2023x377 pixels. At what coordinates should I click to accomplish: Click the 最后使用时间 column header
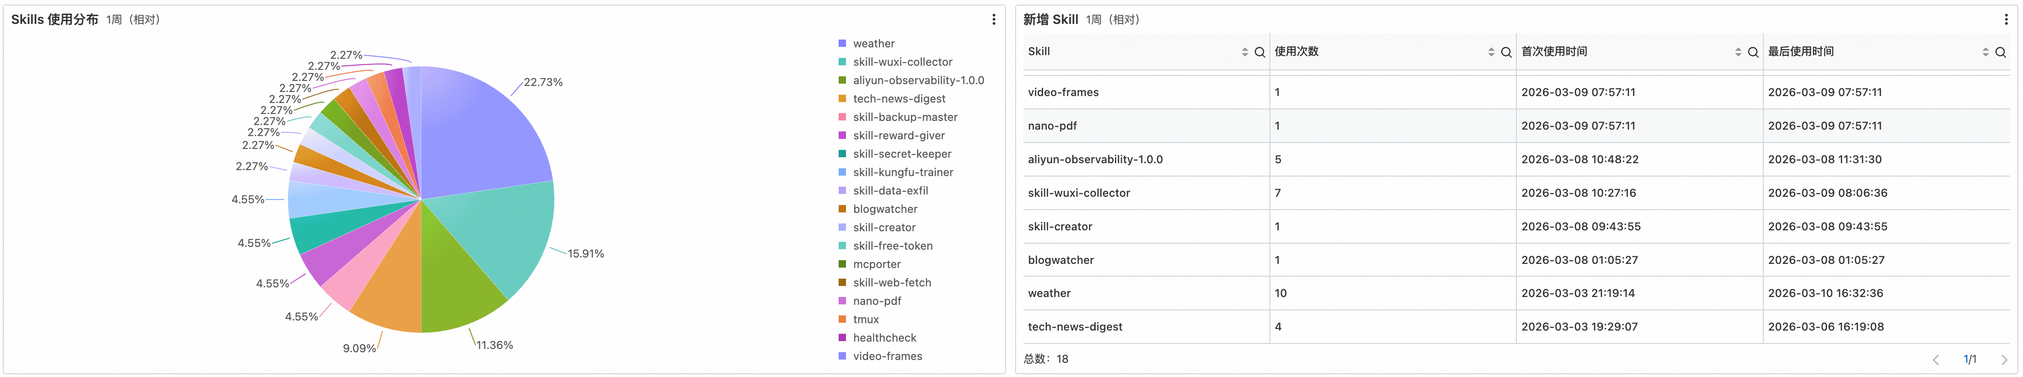pyautogui.click(x=1800, y=52)
